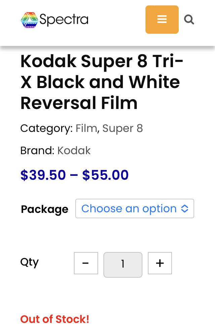215x331 pixels.
Task: Click the Category: label text
Action: coord(46,128)
